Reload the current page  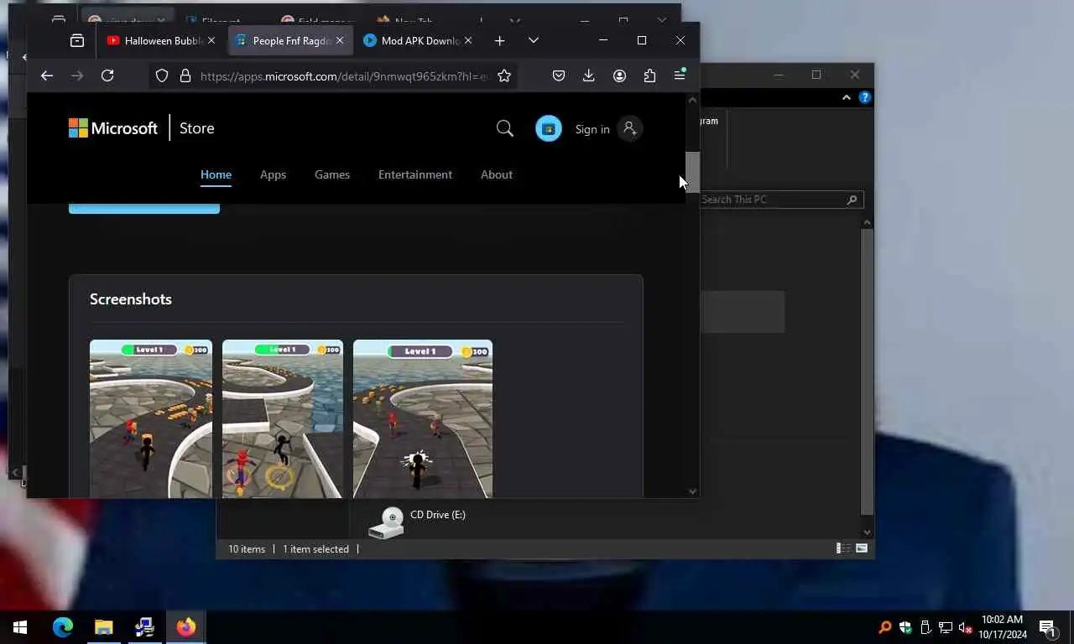[x=107, y=75]
